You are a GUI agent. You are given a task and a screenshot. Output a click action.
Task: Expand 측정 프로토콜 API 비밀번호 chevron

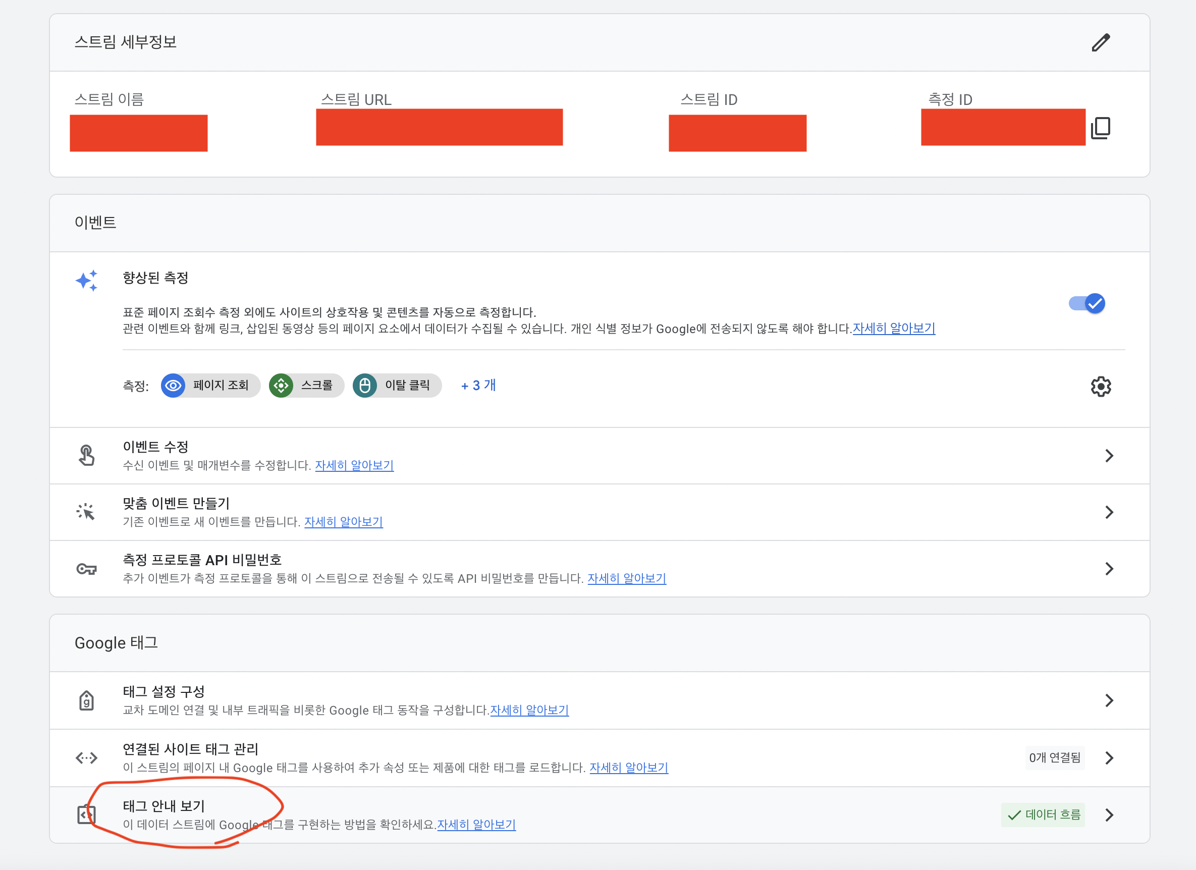point(1109,568)
